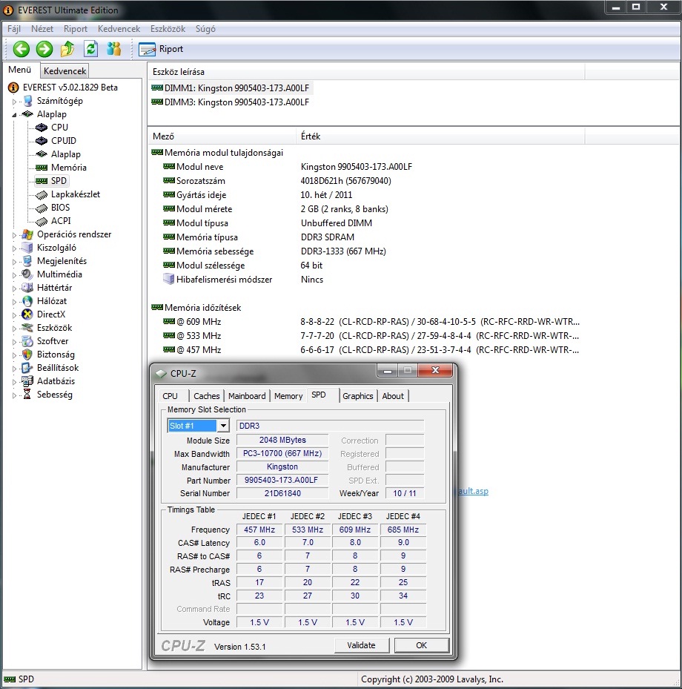Open the Fájl menu

14,29
